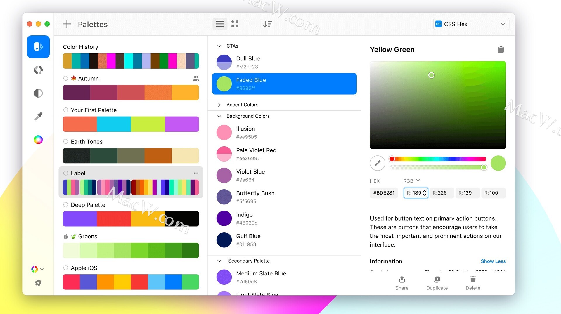The width and height of the screenshot is (561, 314).
Task: Click the Duplicate button
Action: point(437,283)
